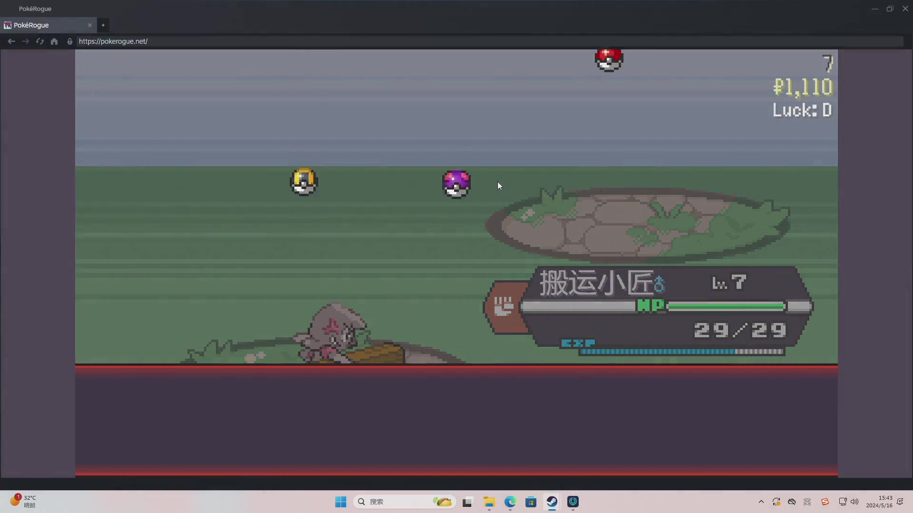The width and height of the screenshot is (913, 513).
Task: Close the PokéRogue window
Action: click(x=905, y=9)
